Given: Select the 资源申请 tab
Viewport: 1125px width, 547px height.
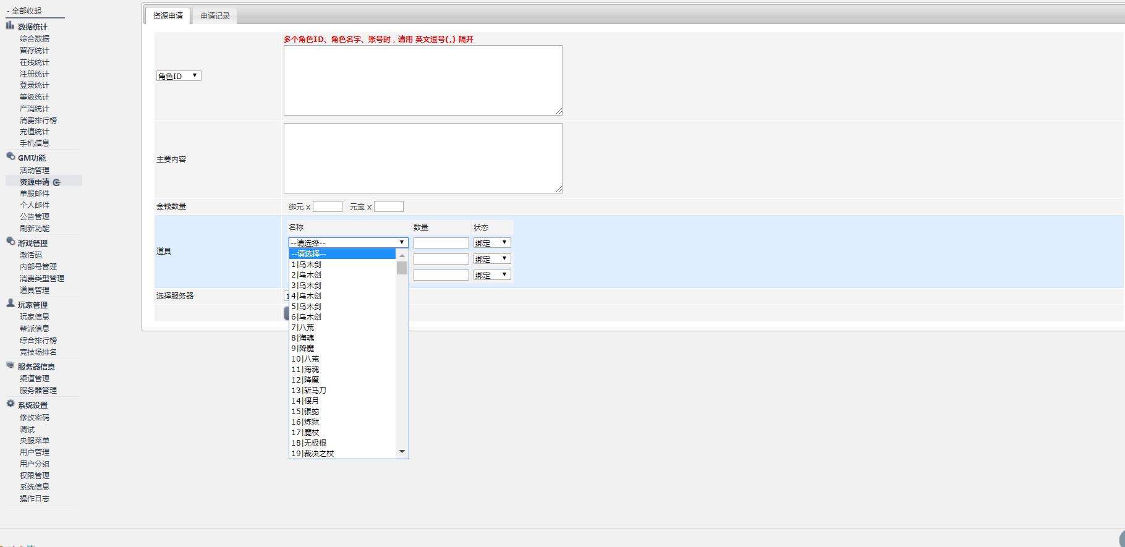Looking at the screenshot, I should 168,16.
